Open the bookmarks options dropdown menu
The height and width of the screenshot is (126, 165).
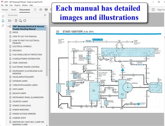click(10, 21)
